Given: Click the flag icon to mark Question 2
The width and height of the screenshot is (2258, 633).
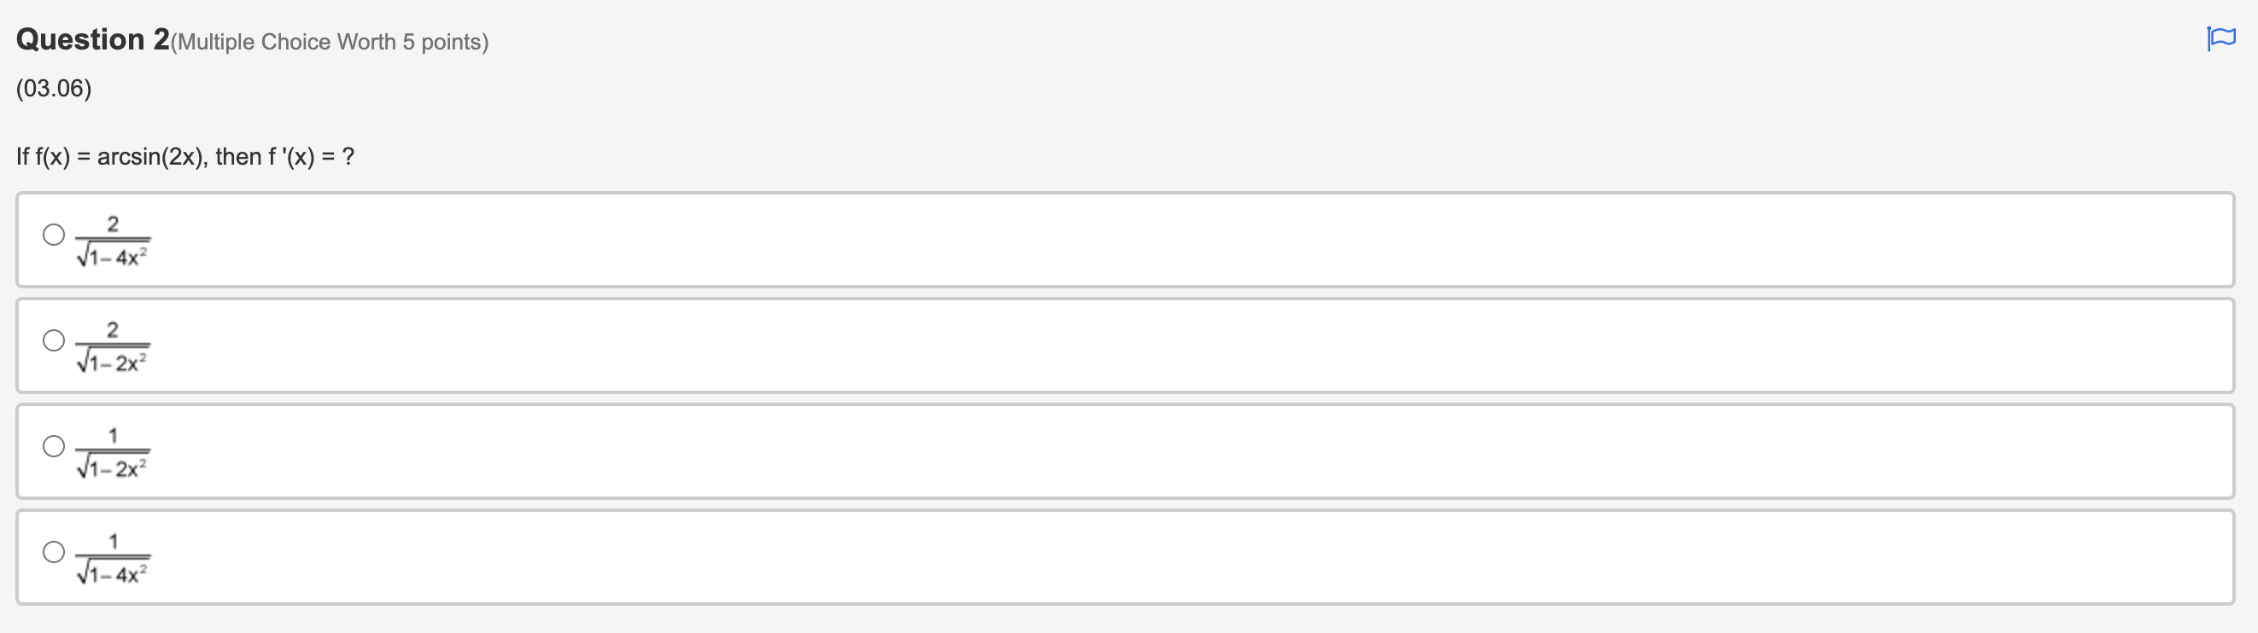Looking at the screenshot, I should [2221, 38].
